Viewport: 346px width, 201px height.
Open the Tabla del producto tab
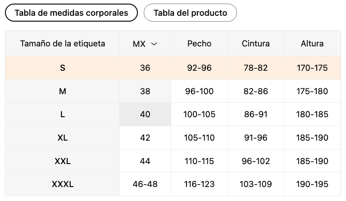tap(190, 13)
